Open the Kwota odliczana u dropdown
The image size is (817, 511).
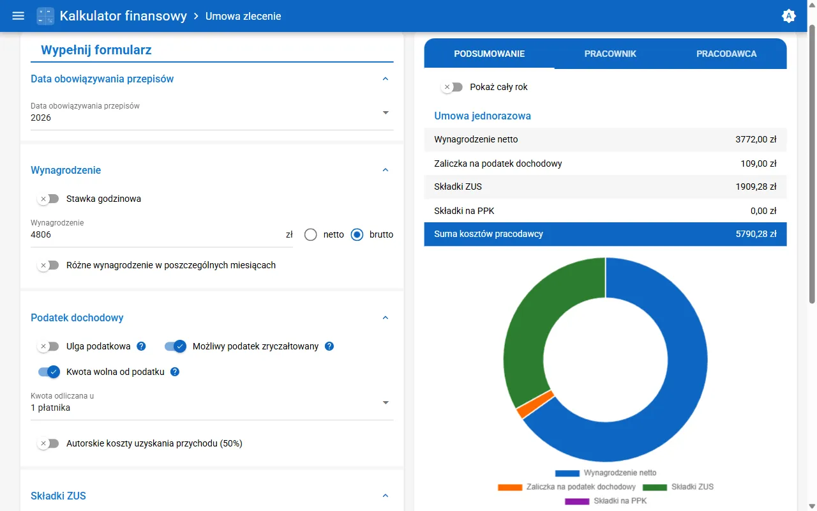212,402
